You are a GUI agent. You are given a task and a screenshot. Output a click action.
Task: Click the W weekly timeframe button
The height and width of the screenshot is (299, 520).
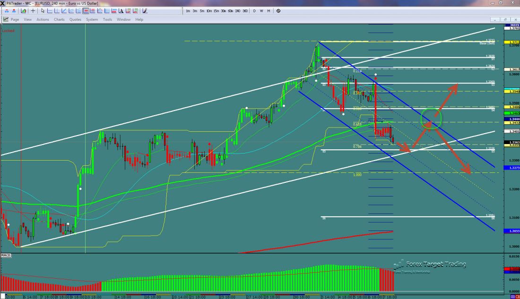click(x=261, y=10)
